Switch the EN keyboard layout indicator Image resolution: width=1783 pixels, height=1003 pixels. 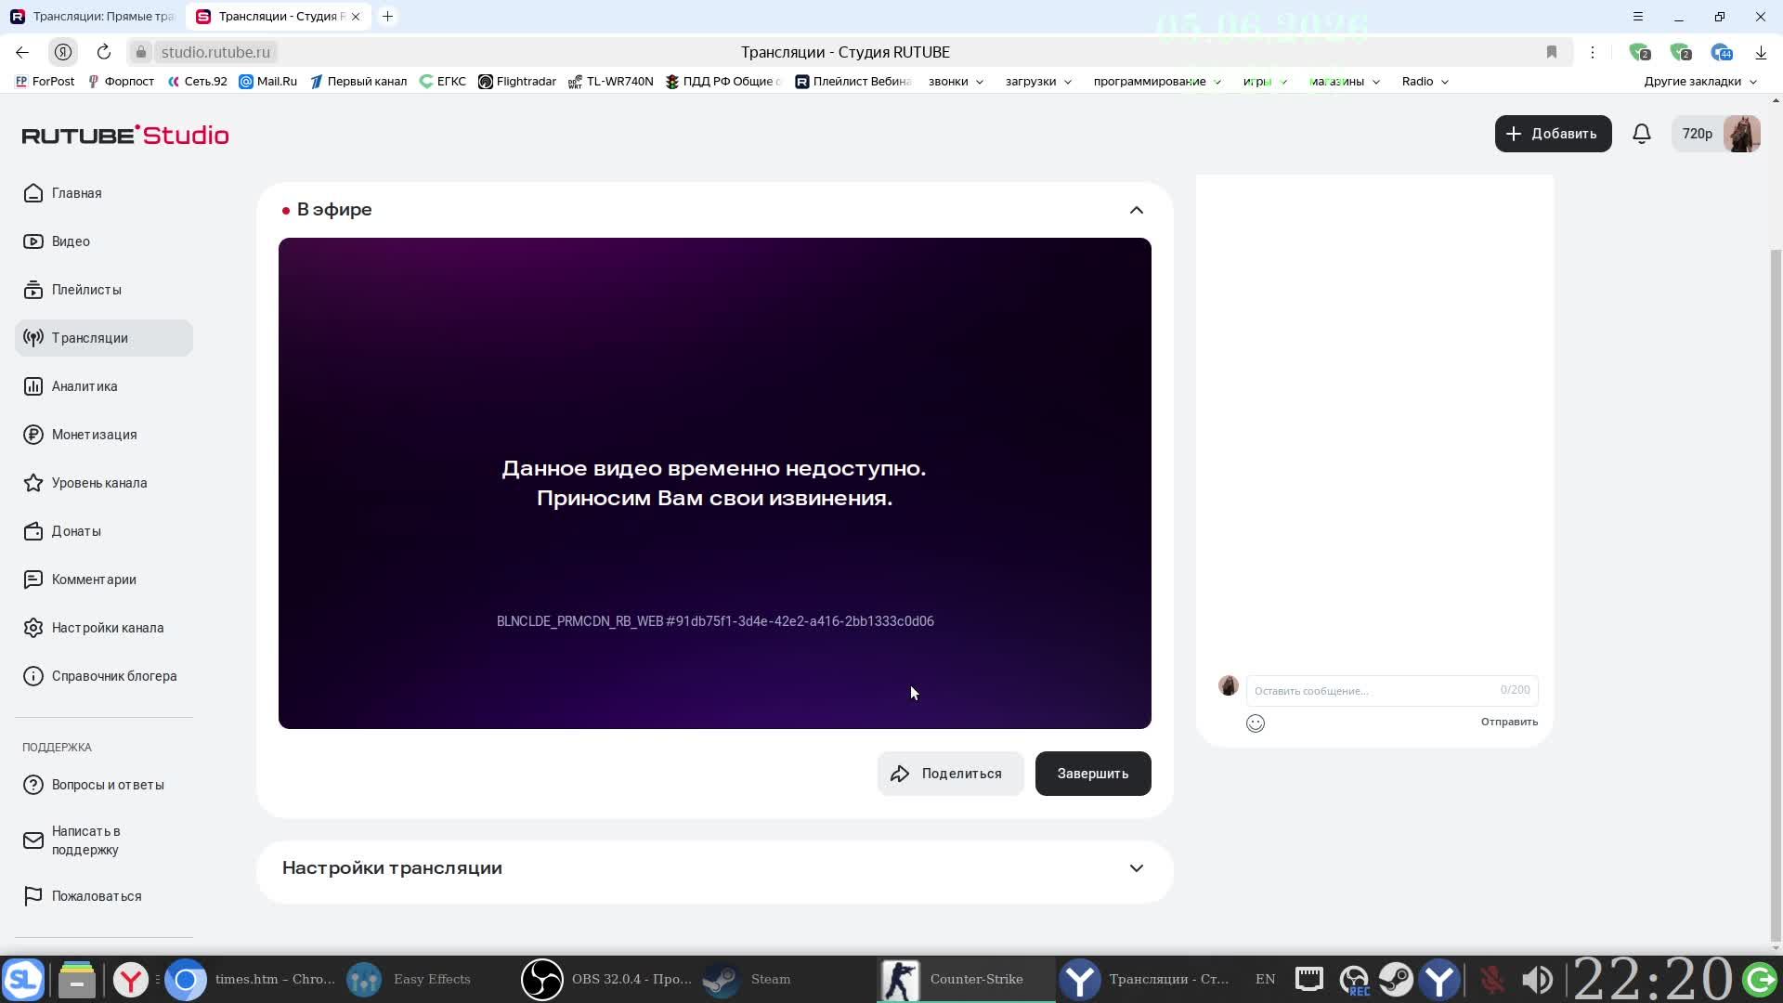pyautogui.click(x=1265, y=979)
